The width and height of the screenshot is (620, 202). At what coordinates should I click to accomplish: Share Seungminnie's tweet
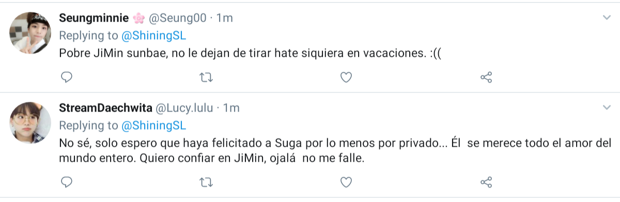(486, 77)
